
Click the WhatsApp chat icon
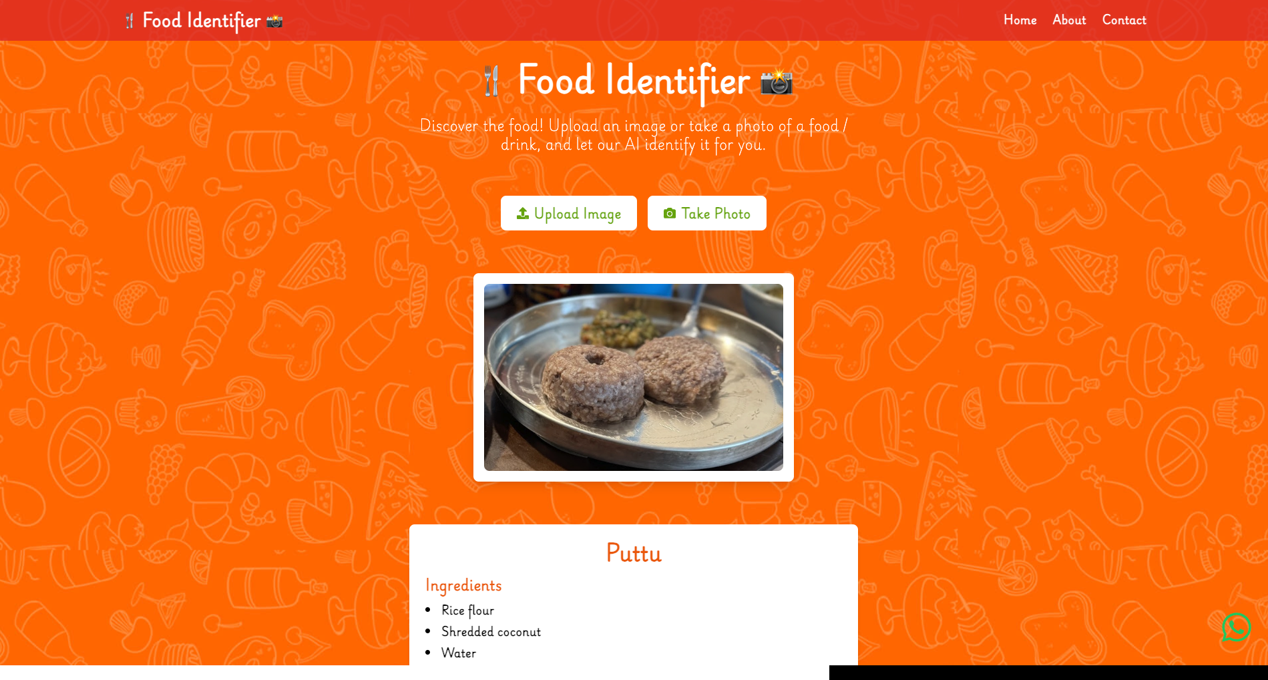[1236, 628]
